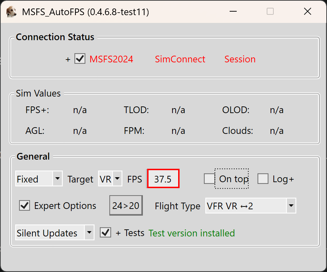327x272 pixels.
Task: Click the OLOD: label
Action: click(236, 110)
